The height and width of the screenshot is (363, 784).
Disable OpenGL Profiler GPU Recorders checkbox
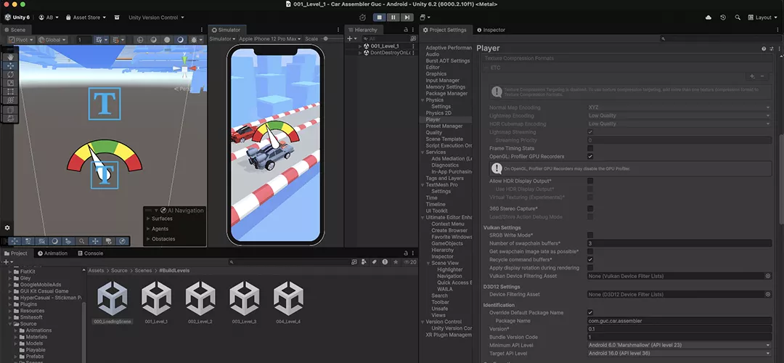click(590, 156)
